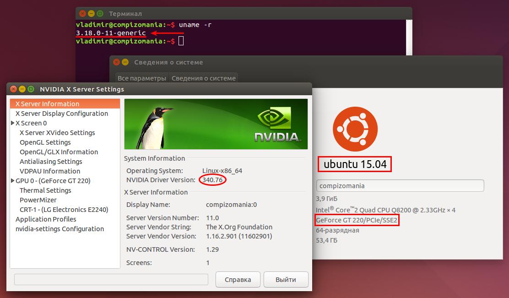Viewport: 509px width, 298px height.
Task: Click the Выйти quit button
Action: click(x=286, y=280)
